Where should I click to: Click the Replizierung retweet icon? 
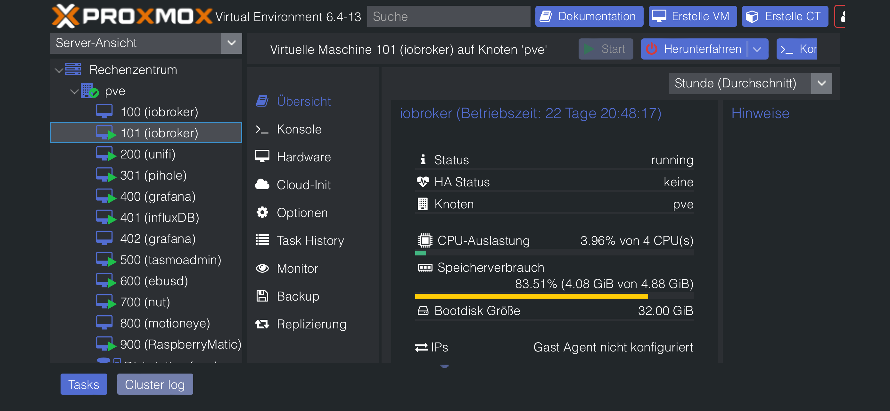(262, 324)
